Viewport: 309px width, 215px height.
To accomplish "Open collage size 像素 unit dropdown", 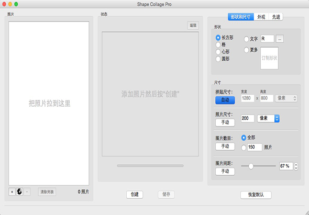I will tap(286, 98).
